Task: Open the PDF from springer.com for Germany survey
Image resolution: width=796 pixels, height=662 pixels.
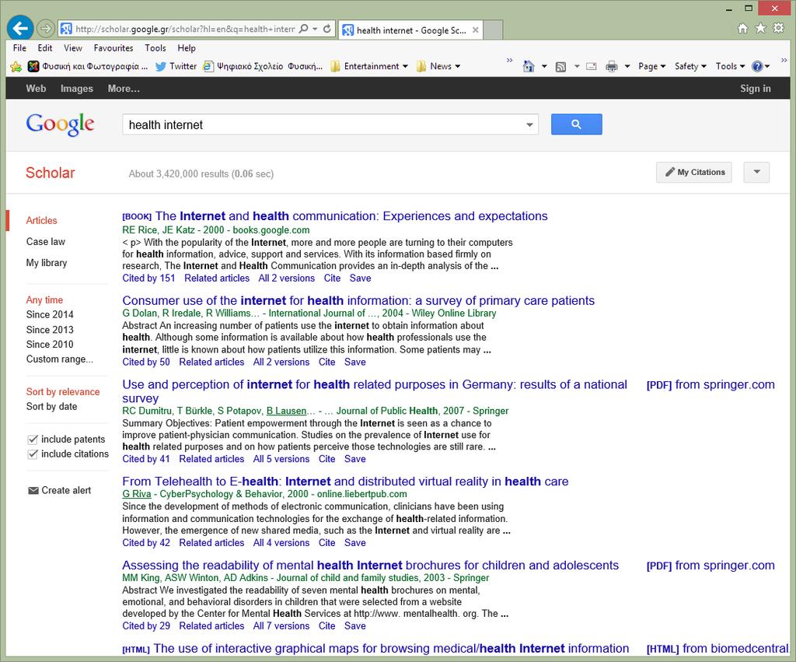Action: (710, 385)
